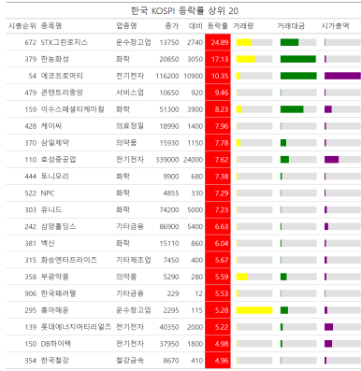Click the purple 시가총액 bar for DB하이텍

[x=328, y=344]
